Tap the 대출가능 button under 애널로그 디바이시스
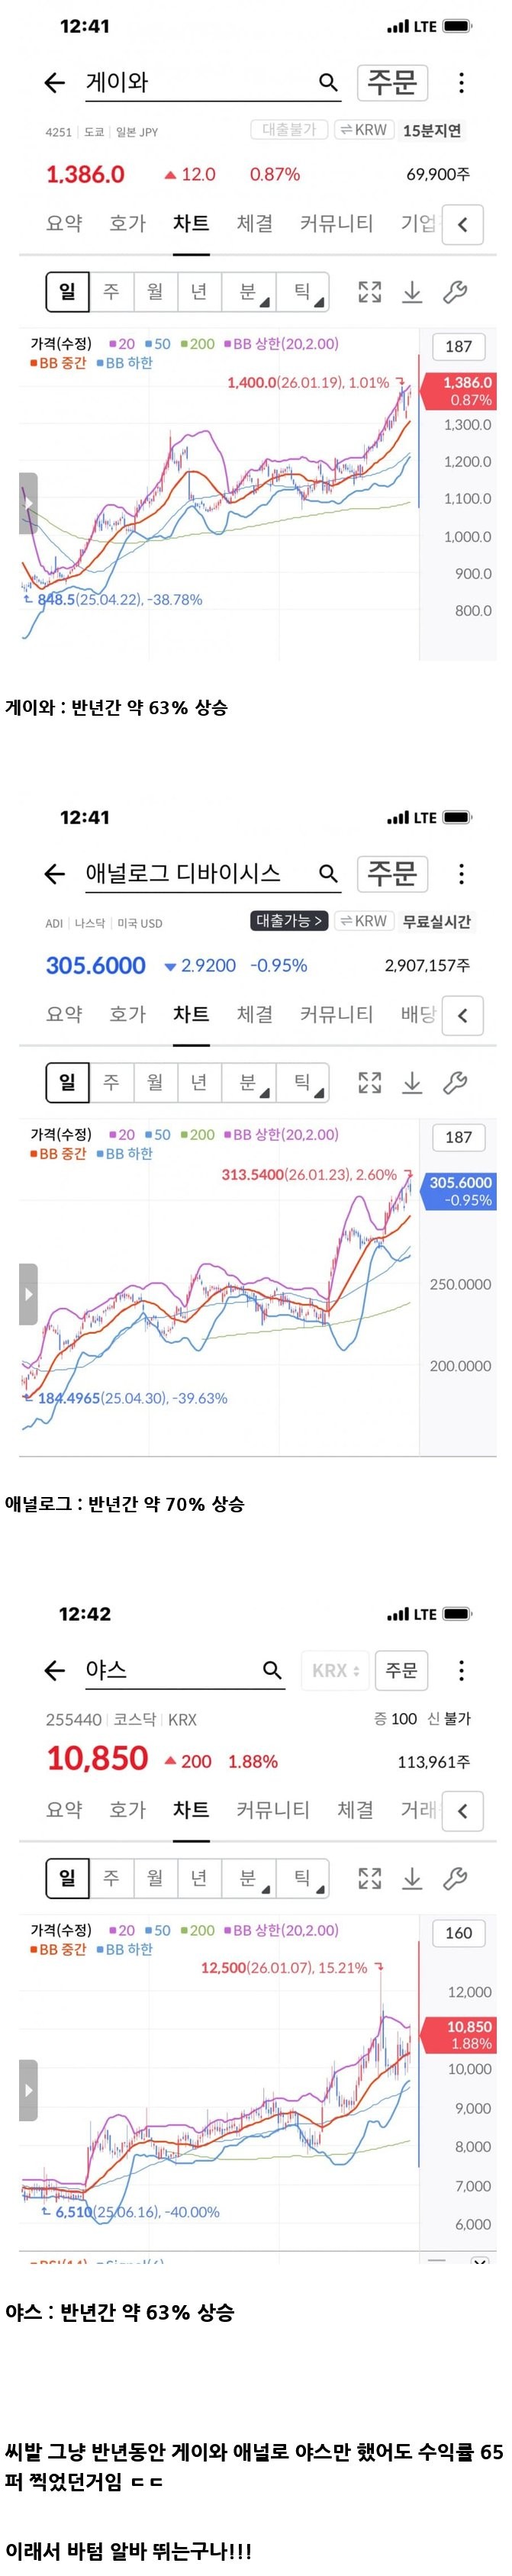This screenshot has height=2576, width=512. click(289, 921)
